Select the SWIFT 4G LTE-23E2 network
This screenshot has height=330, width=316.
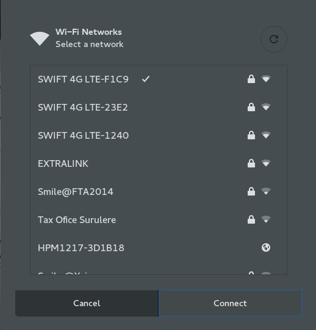point(159,108)
